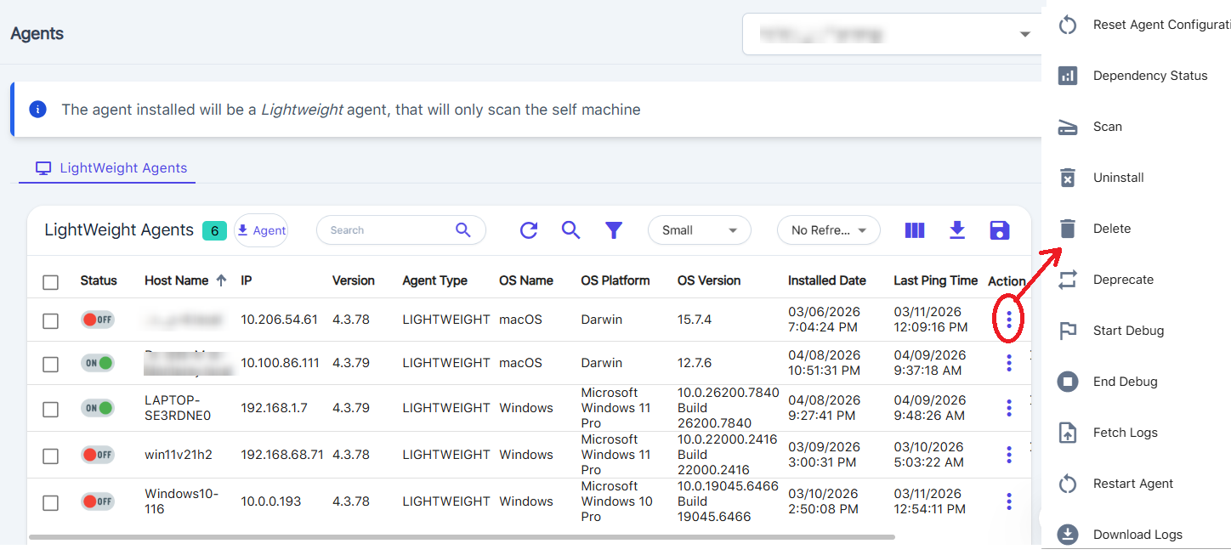The width and height of the screenshot is (1231, 555).
Task: Select checkbox for win11v21h2 row
Action: 51,456
